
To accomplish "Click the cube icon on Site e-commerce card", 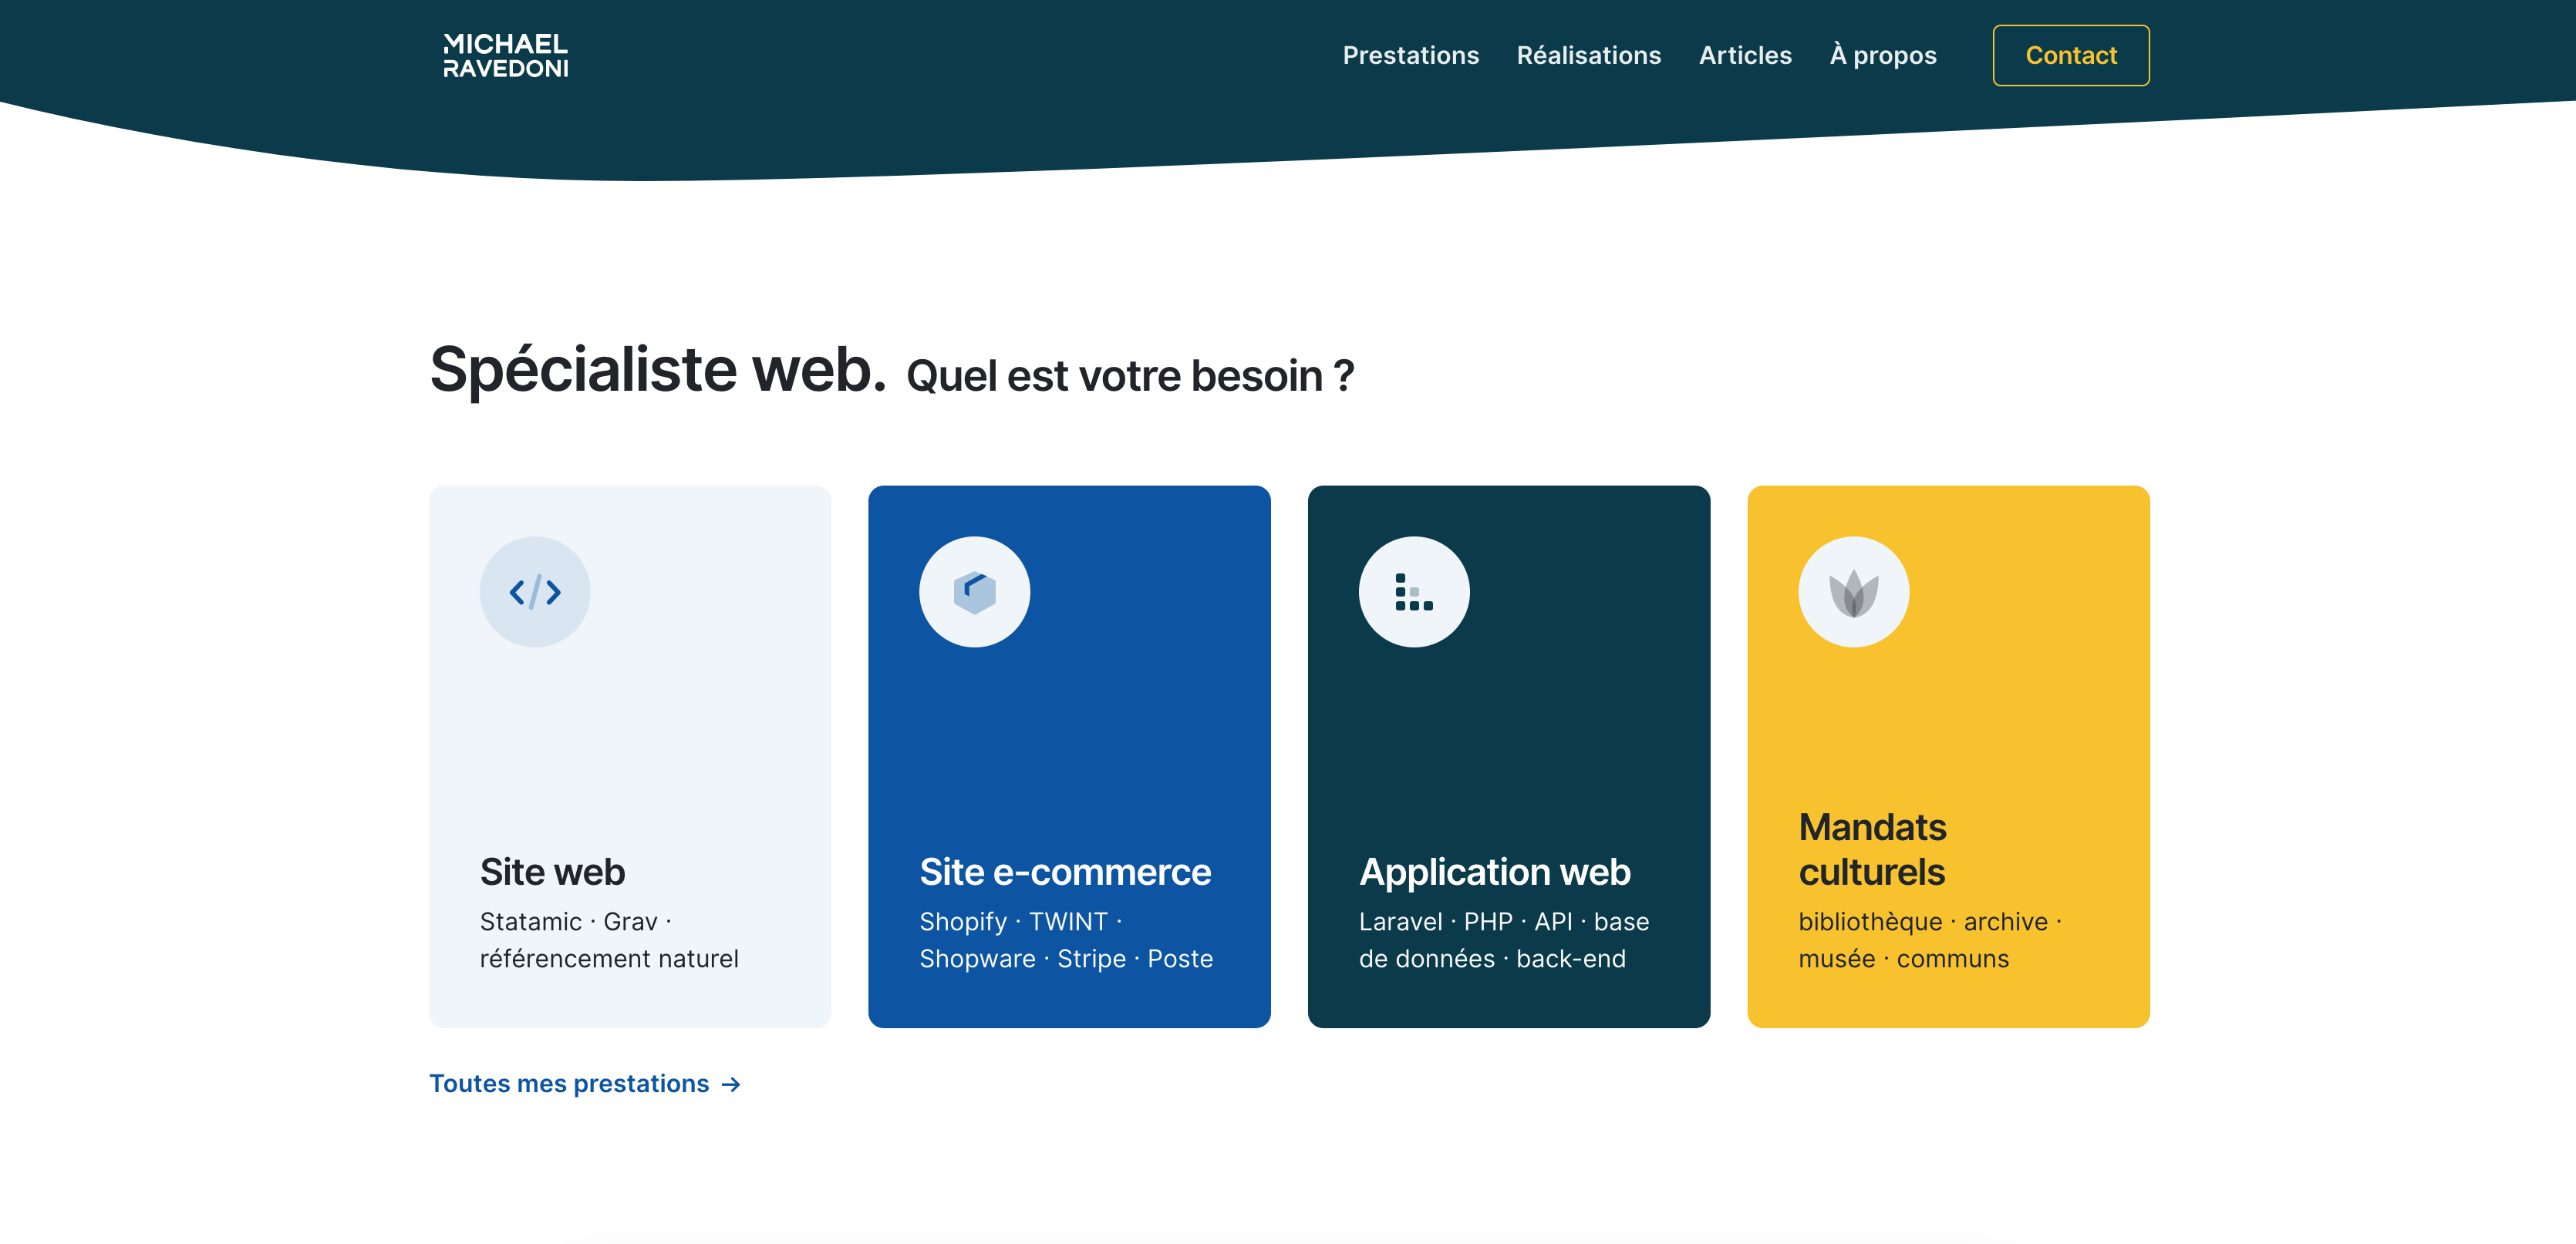I will coord(974,593).
